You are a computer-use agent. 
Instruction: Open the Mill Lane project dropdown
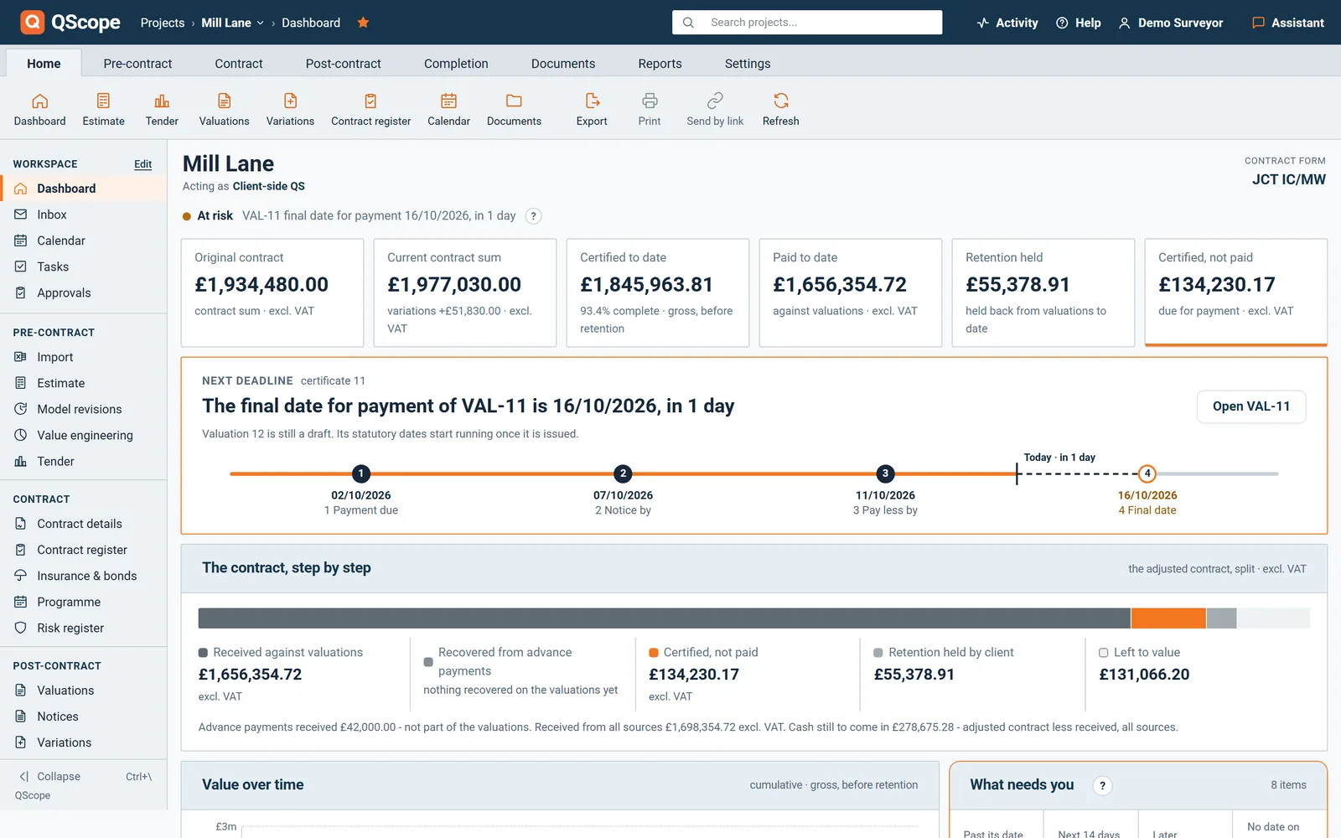[x=232, y=23]
